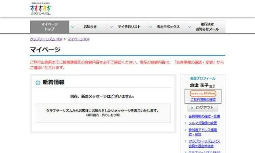Screen dimensions: 255x153
Task: Follow the クラブツーリズムTOP breadcrumb link
Action: 46,39
